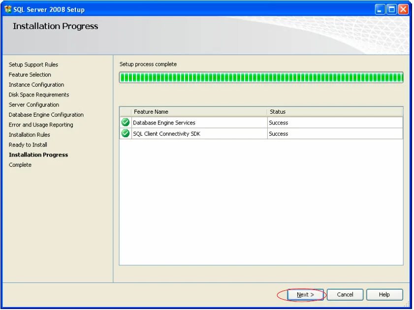
Task: Open Help for setup
Action: coord(384,294)
